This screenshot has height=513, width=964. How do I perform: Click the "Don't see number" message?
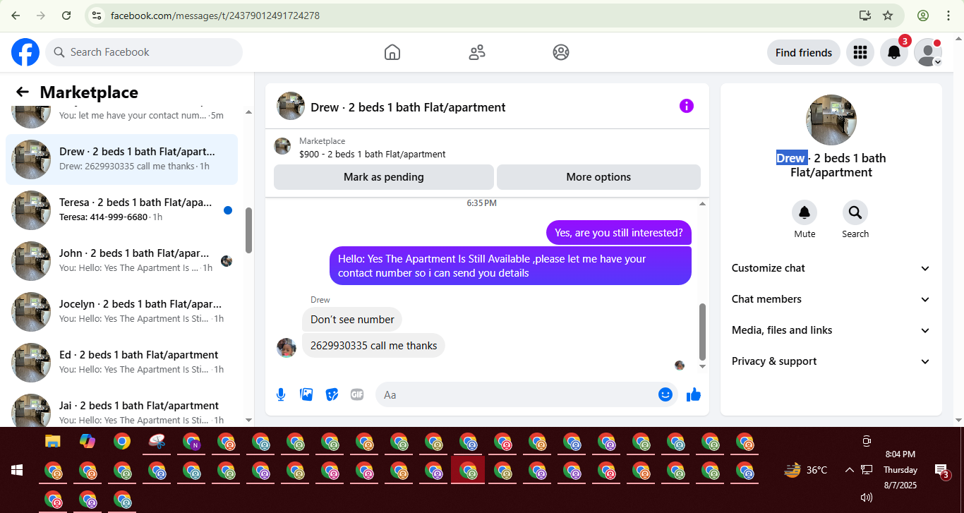pyautogui.click(x=352, y=320)
